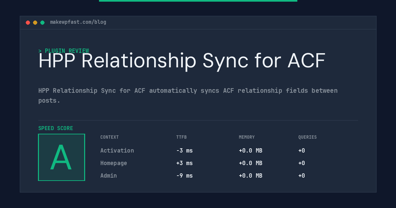Click the Activation queries value '+0'
This screenshot has height=208, width=396.
click(302, 151)
